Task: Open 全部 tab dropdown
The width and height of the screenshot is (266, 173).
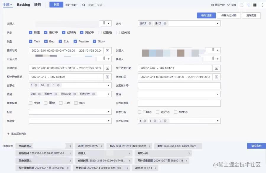Action: pyautogui.click(x=7, y=5)
